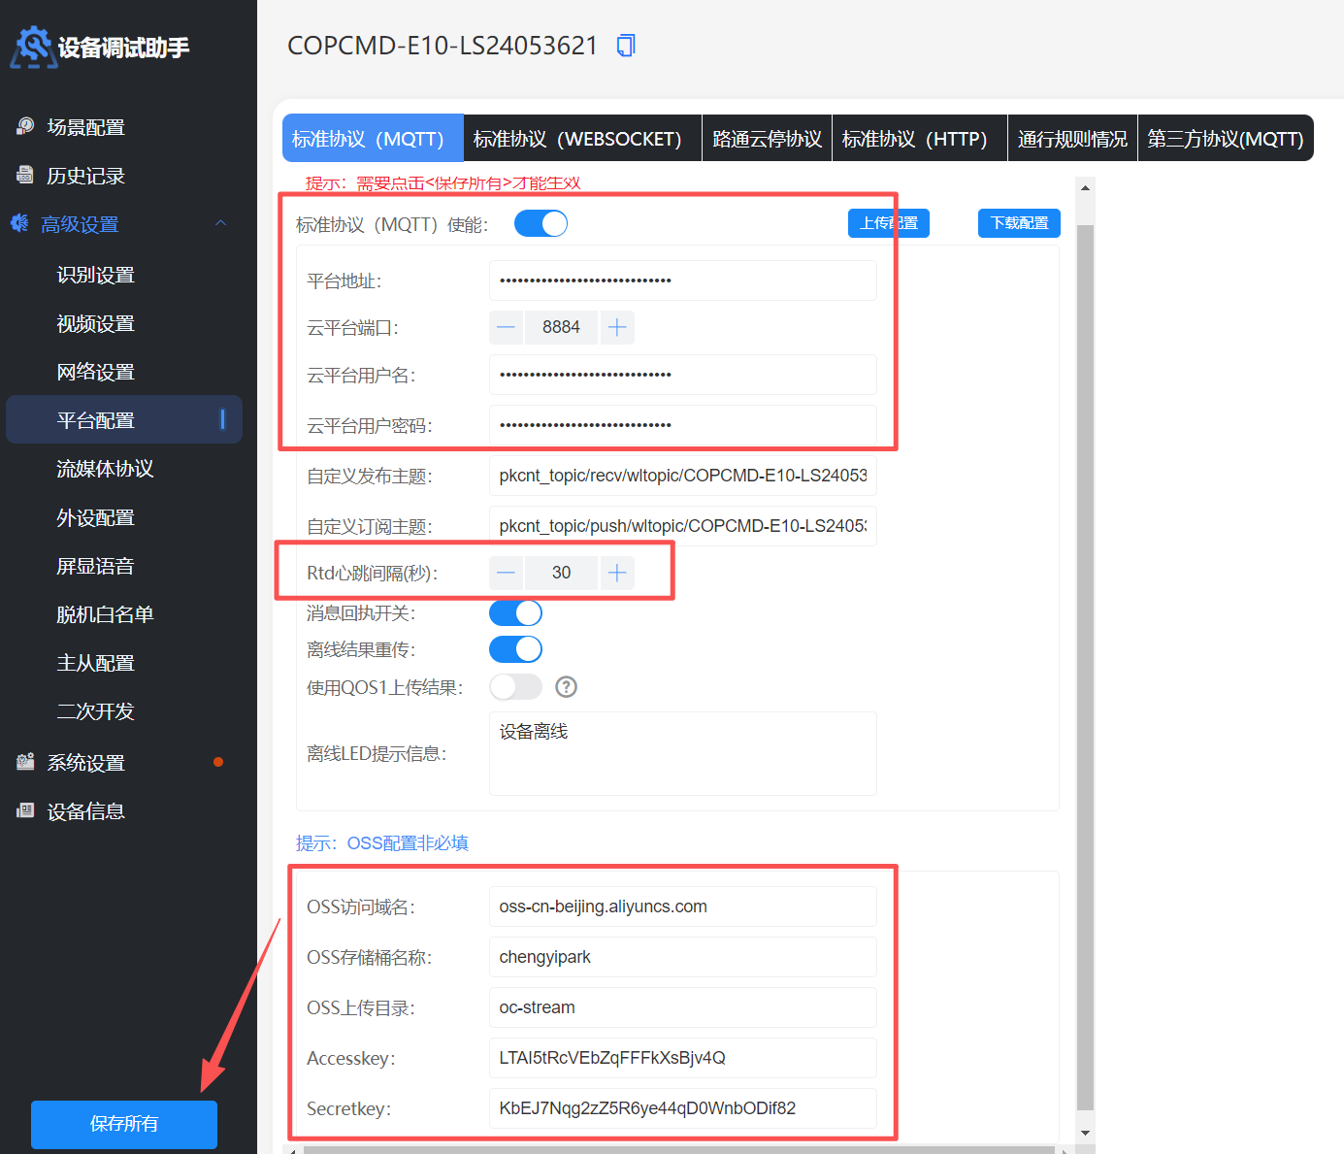Click the 设备调试助手 logo icon
This screenshot has width=1344, height=1154.
coord(32,47)
